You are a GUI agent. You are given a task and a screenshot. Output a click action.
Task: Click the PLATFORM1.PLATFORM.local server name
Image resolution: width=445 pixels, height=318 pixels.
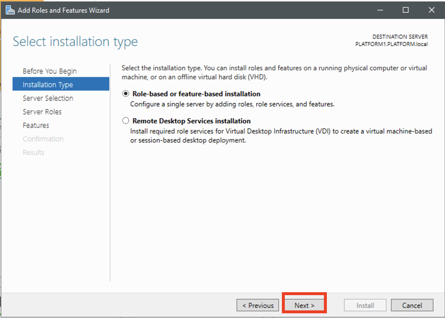[x=392, y=44]
